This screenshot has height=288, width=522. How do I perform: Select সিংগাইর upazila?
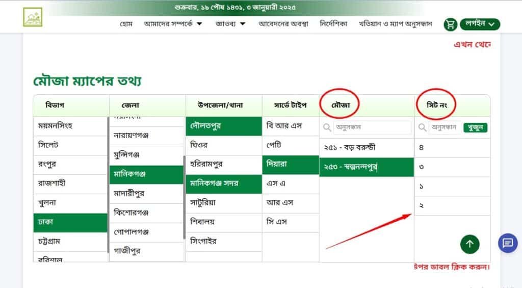click(x=224, y=242)
